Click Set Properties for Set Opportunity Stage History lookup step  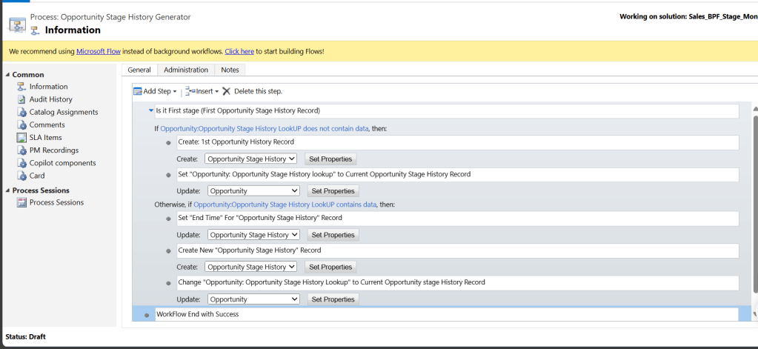click(333, 191)
